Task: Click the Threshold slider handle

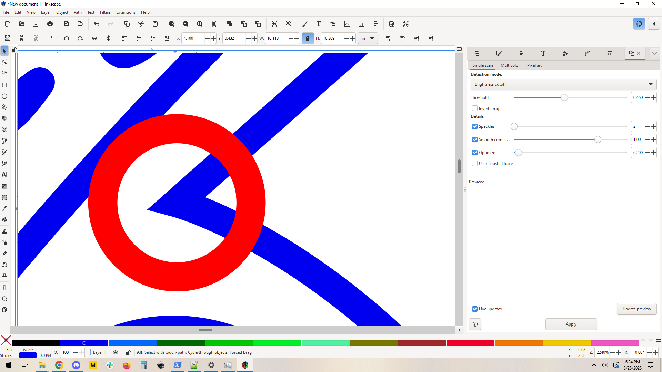Action: point(564,97)
